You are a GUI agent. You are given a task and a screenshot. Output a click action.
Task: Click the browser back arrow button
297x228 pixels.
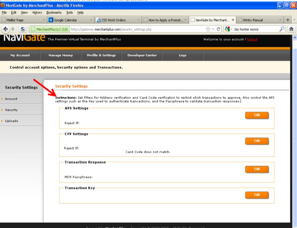tap(5, 29)
